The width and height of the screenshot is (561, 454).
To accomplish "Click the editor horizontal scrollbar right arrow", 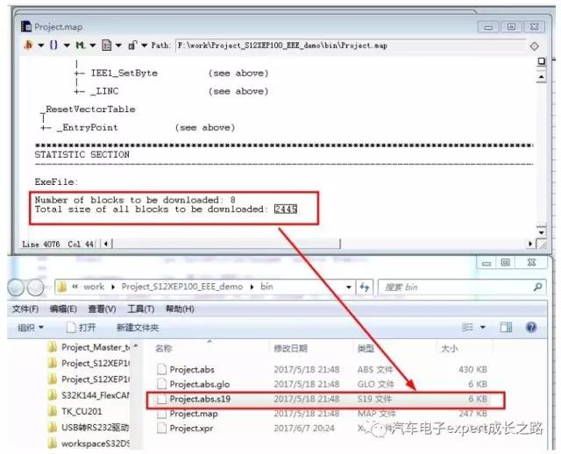I will [529, 244].
